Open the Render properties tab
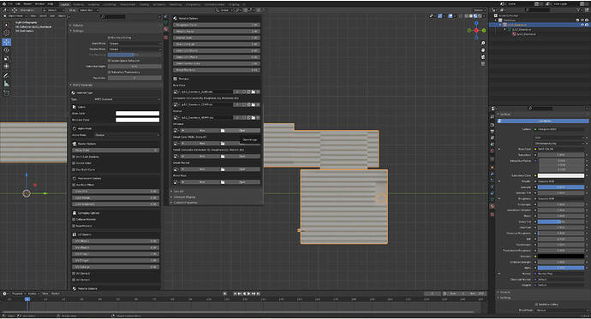 click(493, 125)
